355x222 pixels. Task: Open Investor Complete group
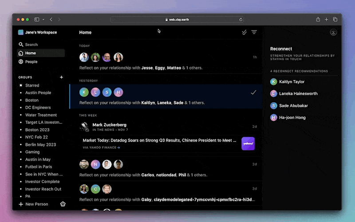tap(42, 182)
